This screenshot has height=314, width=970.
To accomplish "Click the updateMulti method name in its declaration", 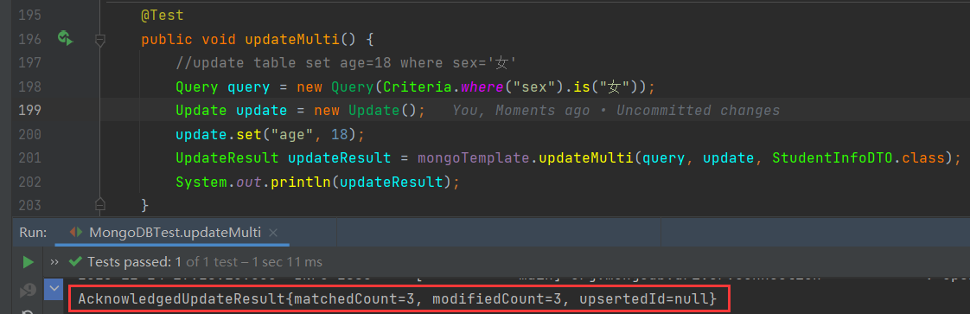I will [x=292, y=39].
